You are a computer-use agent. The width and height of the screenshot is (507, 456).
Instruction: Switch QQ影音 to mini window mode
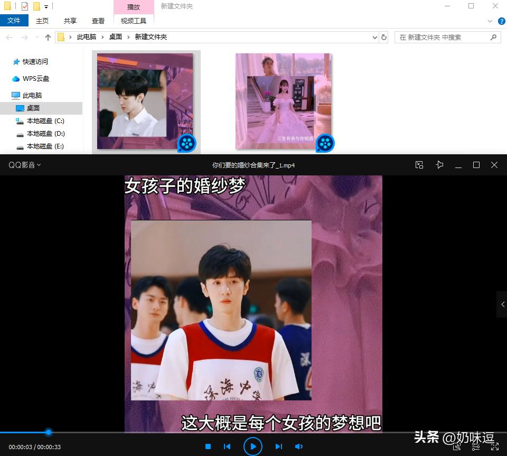tap(419, 165)
